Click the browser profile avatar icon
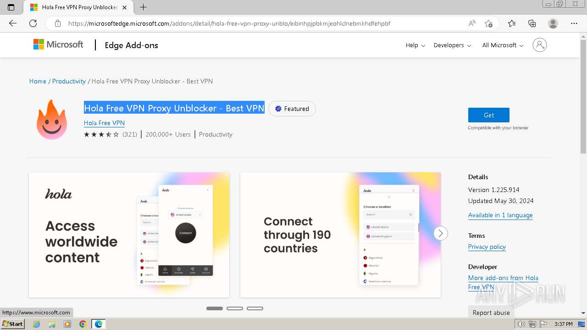Image resolution: width=587 pixels, height=330 pixels. (553, 23)
